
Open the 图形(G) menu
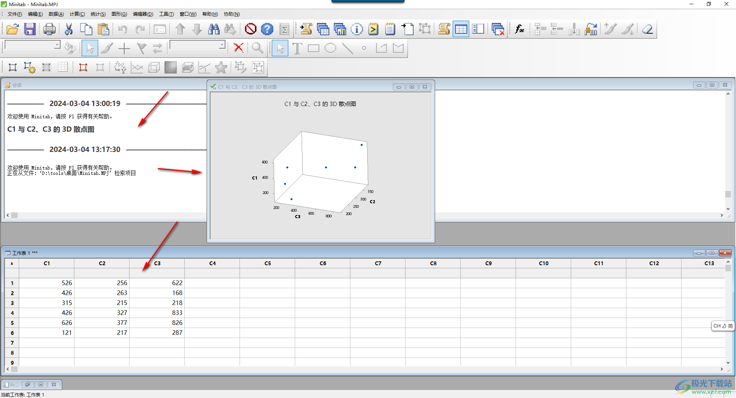tap(119, 14)
